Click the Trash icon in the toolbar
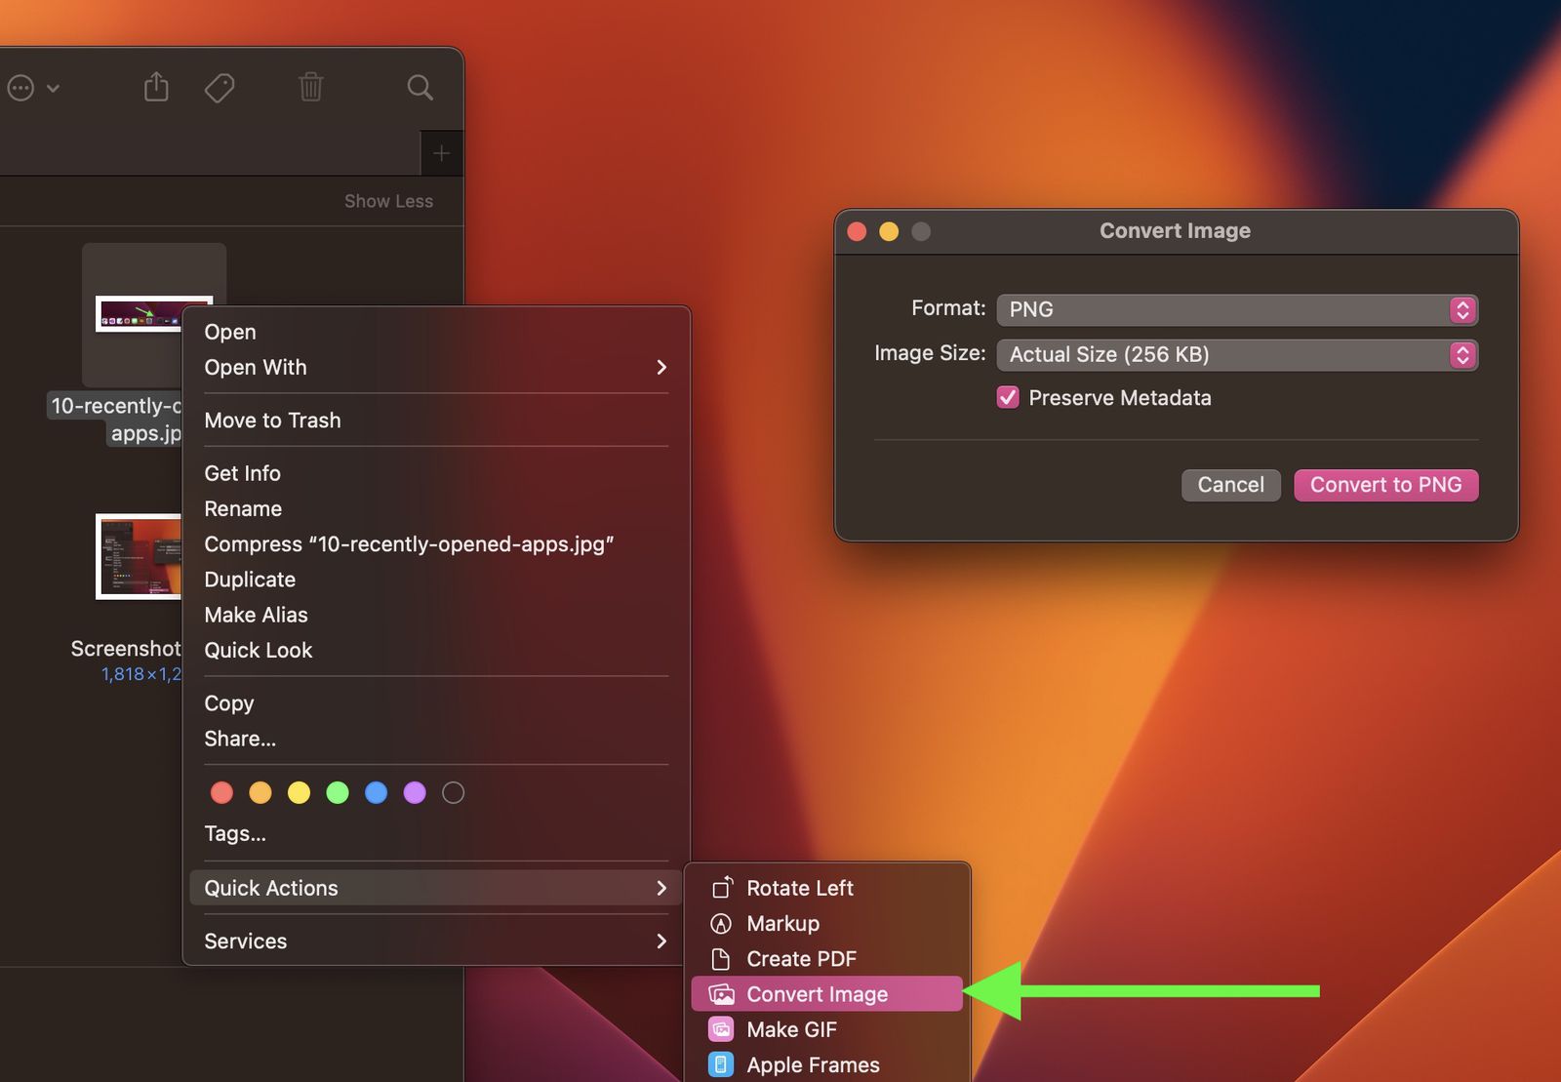 [x=310, y=86]
